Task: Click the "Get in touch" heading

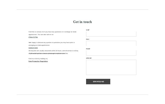Action: tap(82, 22)
